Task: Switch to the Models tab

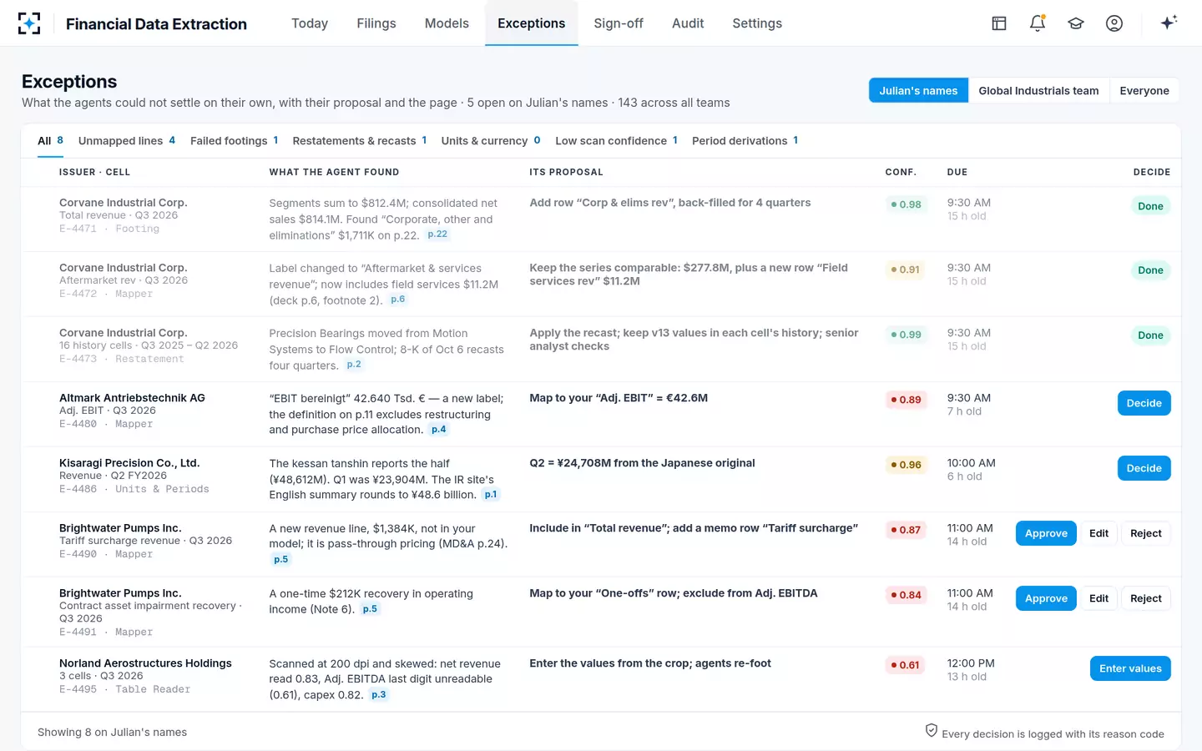Action: [447, 23]
